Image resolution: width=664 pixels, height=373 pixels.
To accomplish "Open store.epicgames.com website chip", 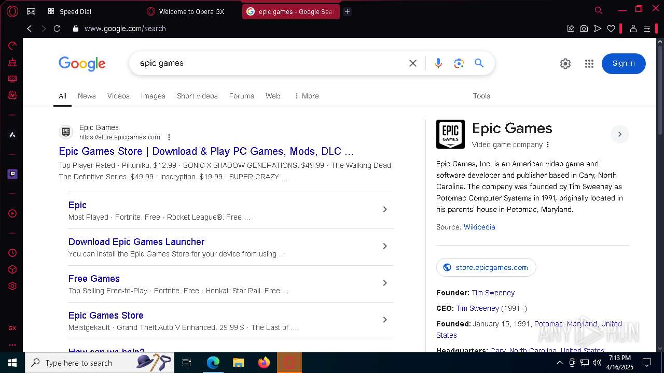I will coord(486,267).
